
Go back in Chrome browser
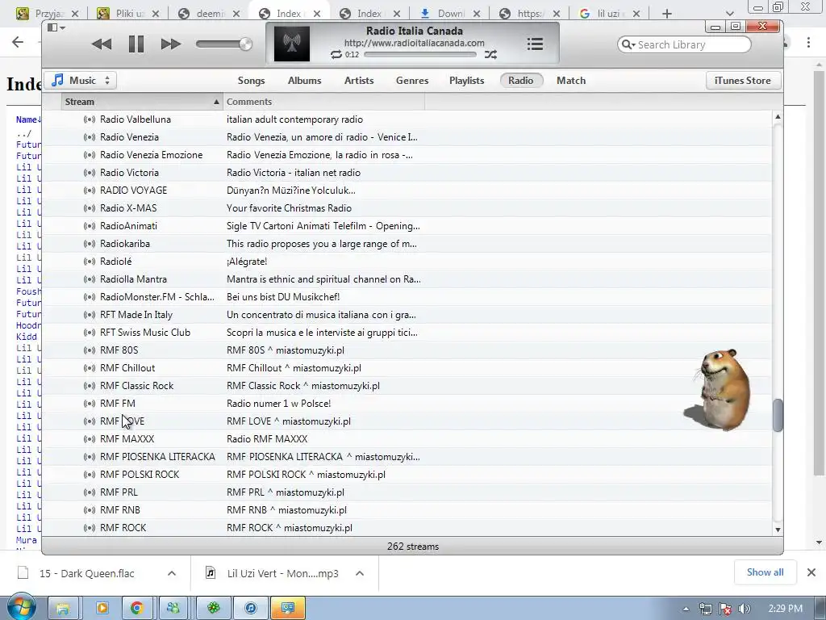[18, 43]
